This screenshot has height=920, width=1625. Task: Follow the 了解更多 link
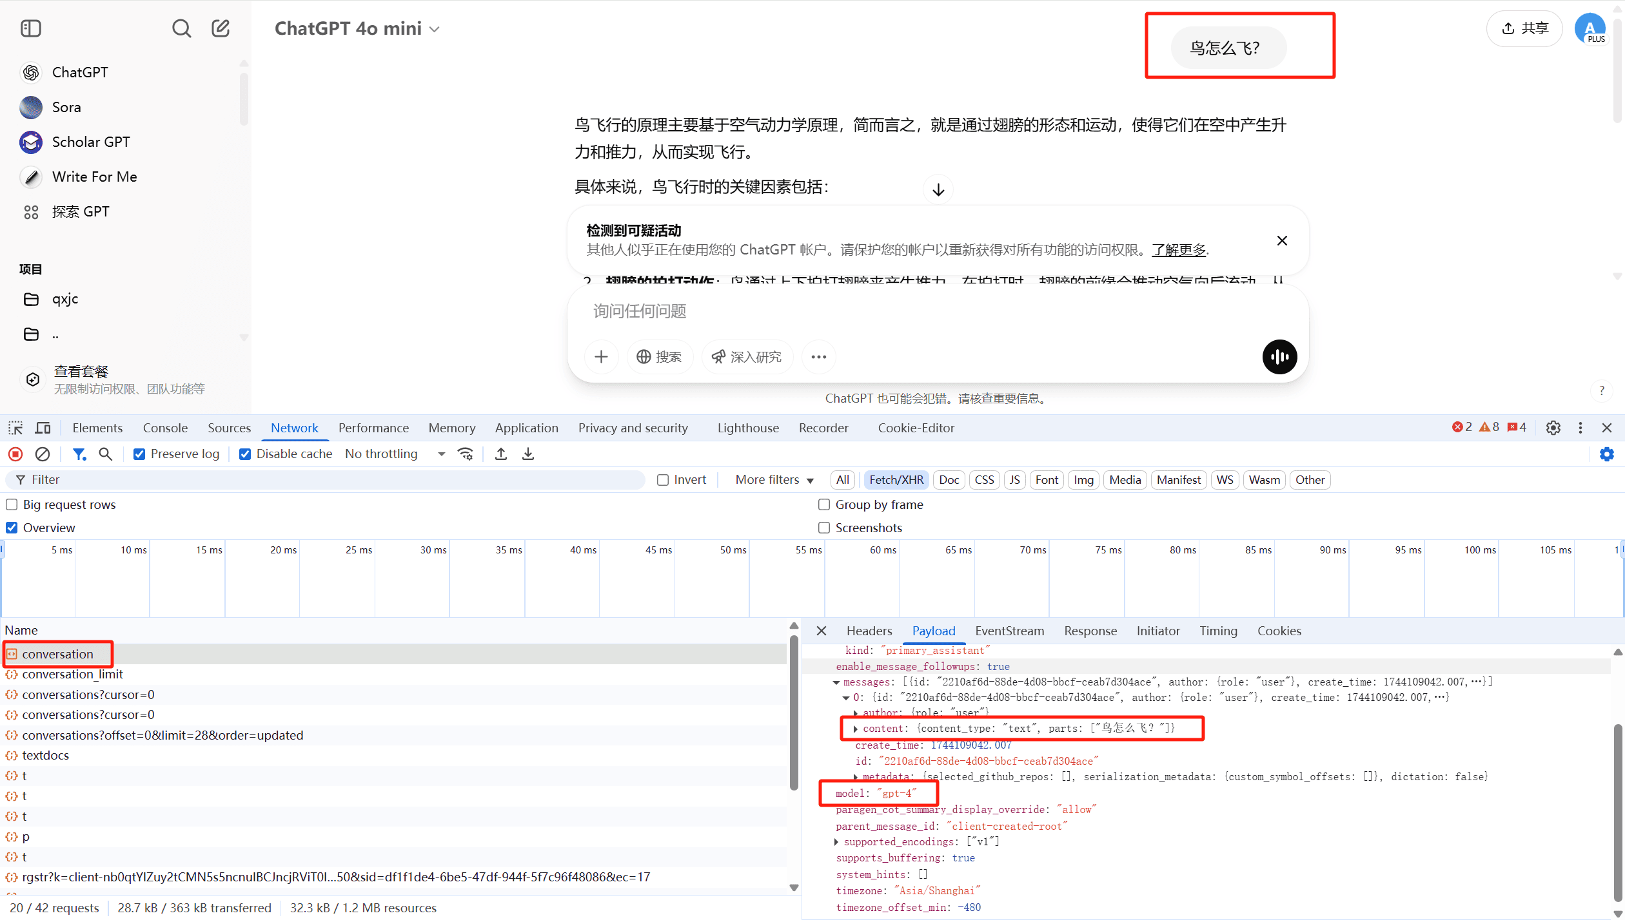(1179, 250)
